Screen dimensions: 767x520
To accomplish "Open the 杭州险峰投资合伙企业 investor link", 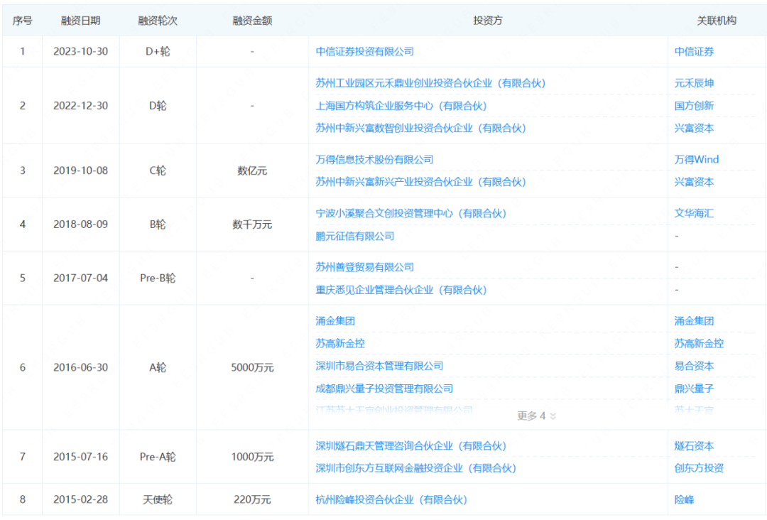I will click(x=386, y=499).
